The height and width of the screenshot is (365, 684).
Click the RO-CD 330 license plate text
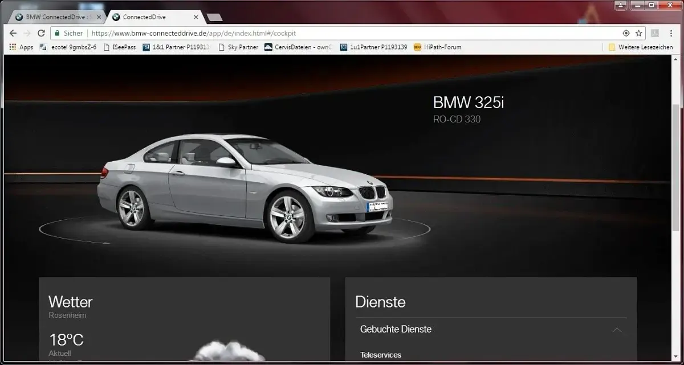coord(457,120)
